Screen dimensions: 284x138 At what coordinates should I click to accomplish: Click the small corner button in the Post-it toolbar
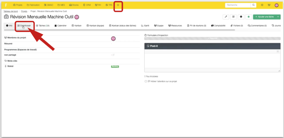(278, 51)
